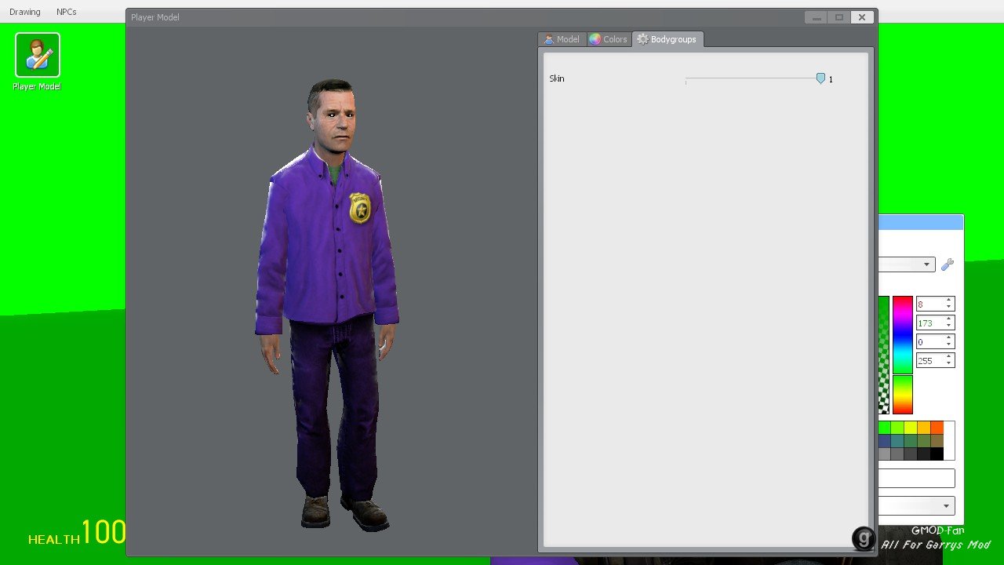Click the Skin slider value 1

point(831,79)
